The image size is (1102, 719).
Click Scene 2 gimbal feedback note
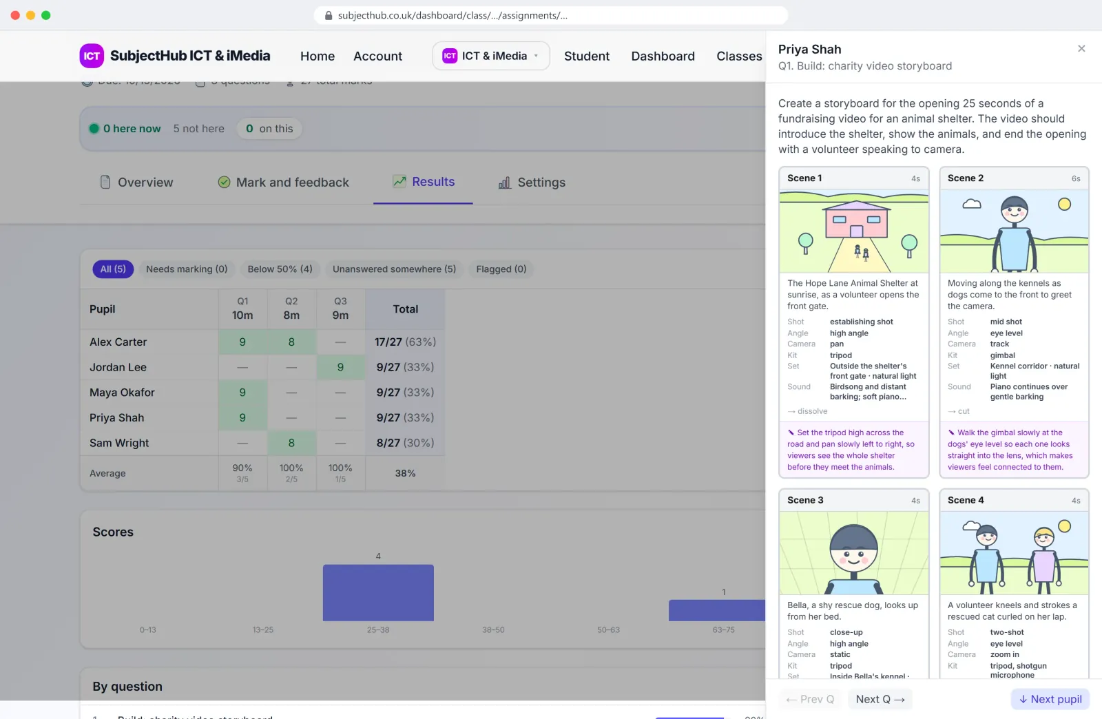1014,450
